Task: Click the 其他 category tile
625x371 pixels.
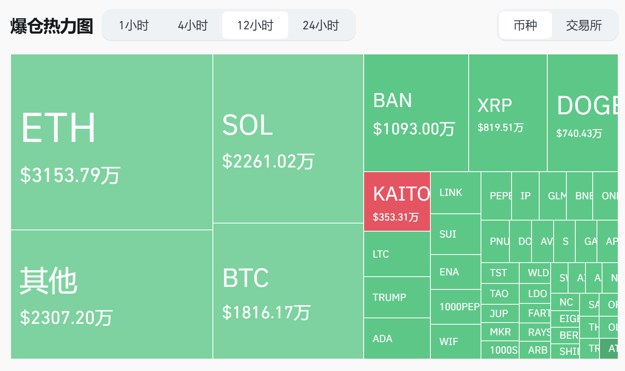Action: click(x=110, y=293)
